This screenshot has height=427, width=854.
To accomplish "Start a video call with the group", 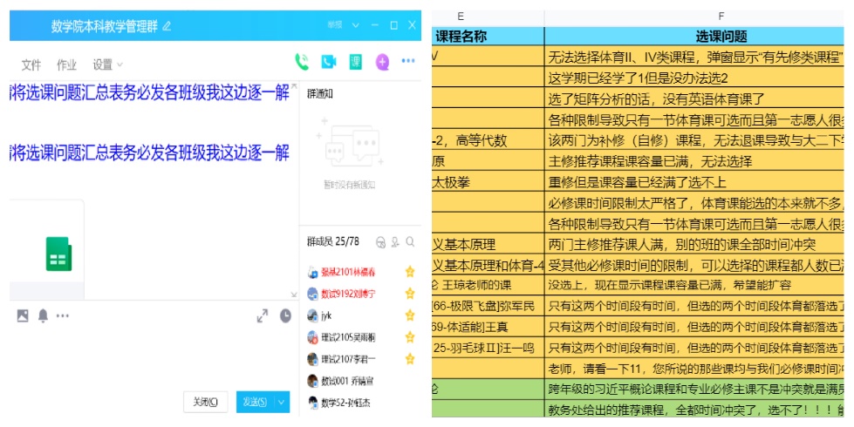I will coord(329,62).
